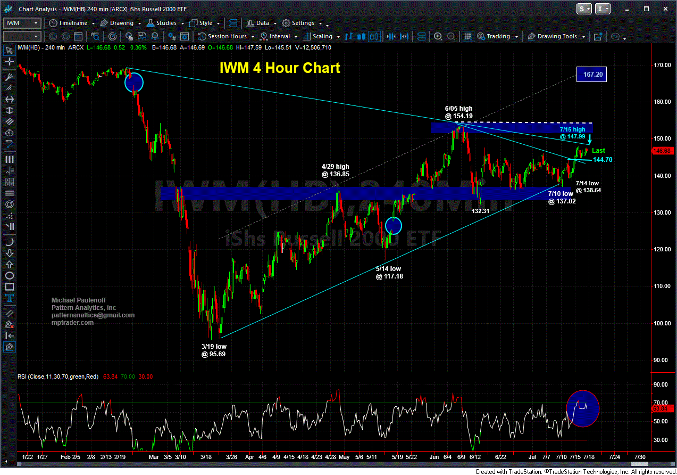Select the pointer arrow drawing tool

tap(10, 51)
